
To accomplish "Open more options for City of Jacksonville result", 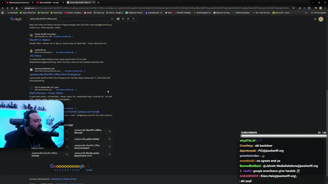I will 76,90.
